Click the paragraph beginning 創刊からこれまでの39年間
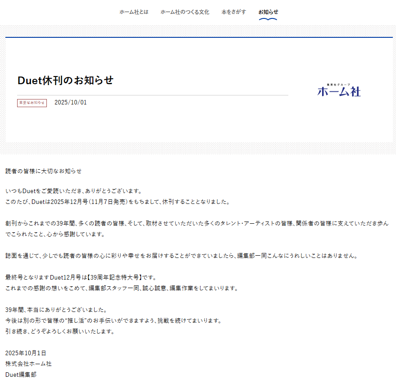 pos(196,223)
